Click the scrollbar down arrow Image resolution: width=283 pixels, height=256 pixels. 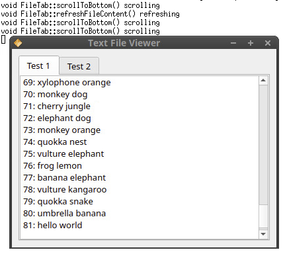(263, 234)
